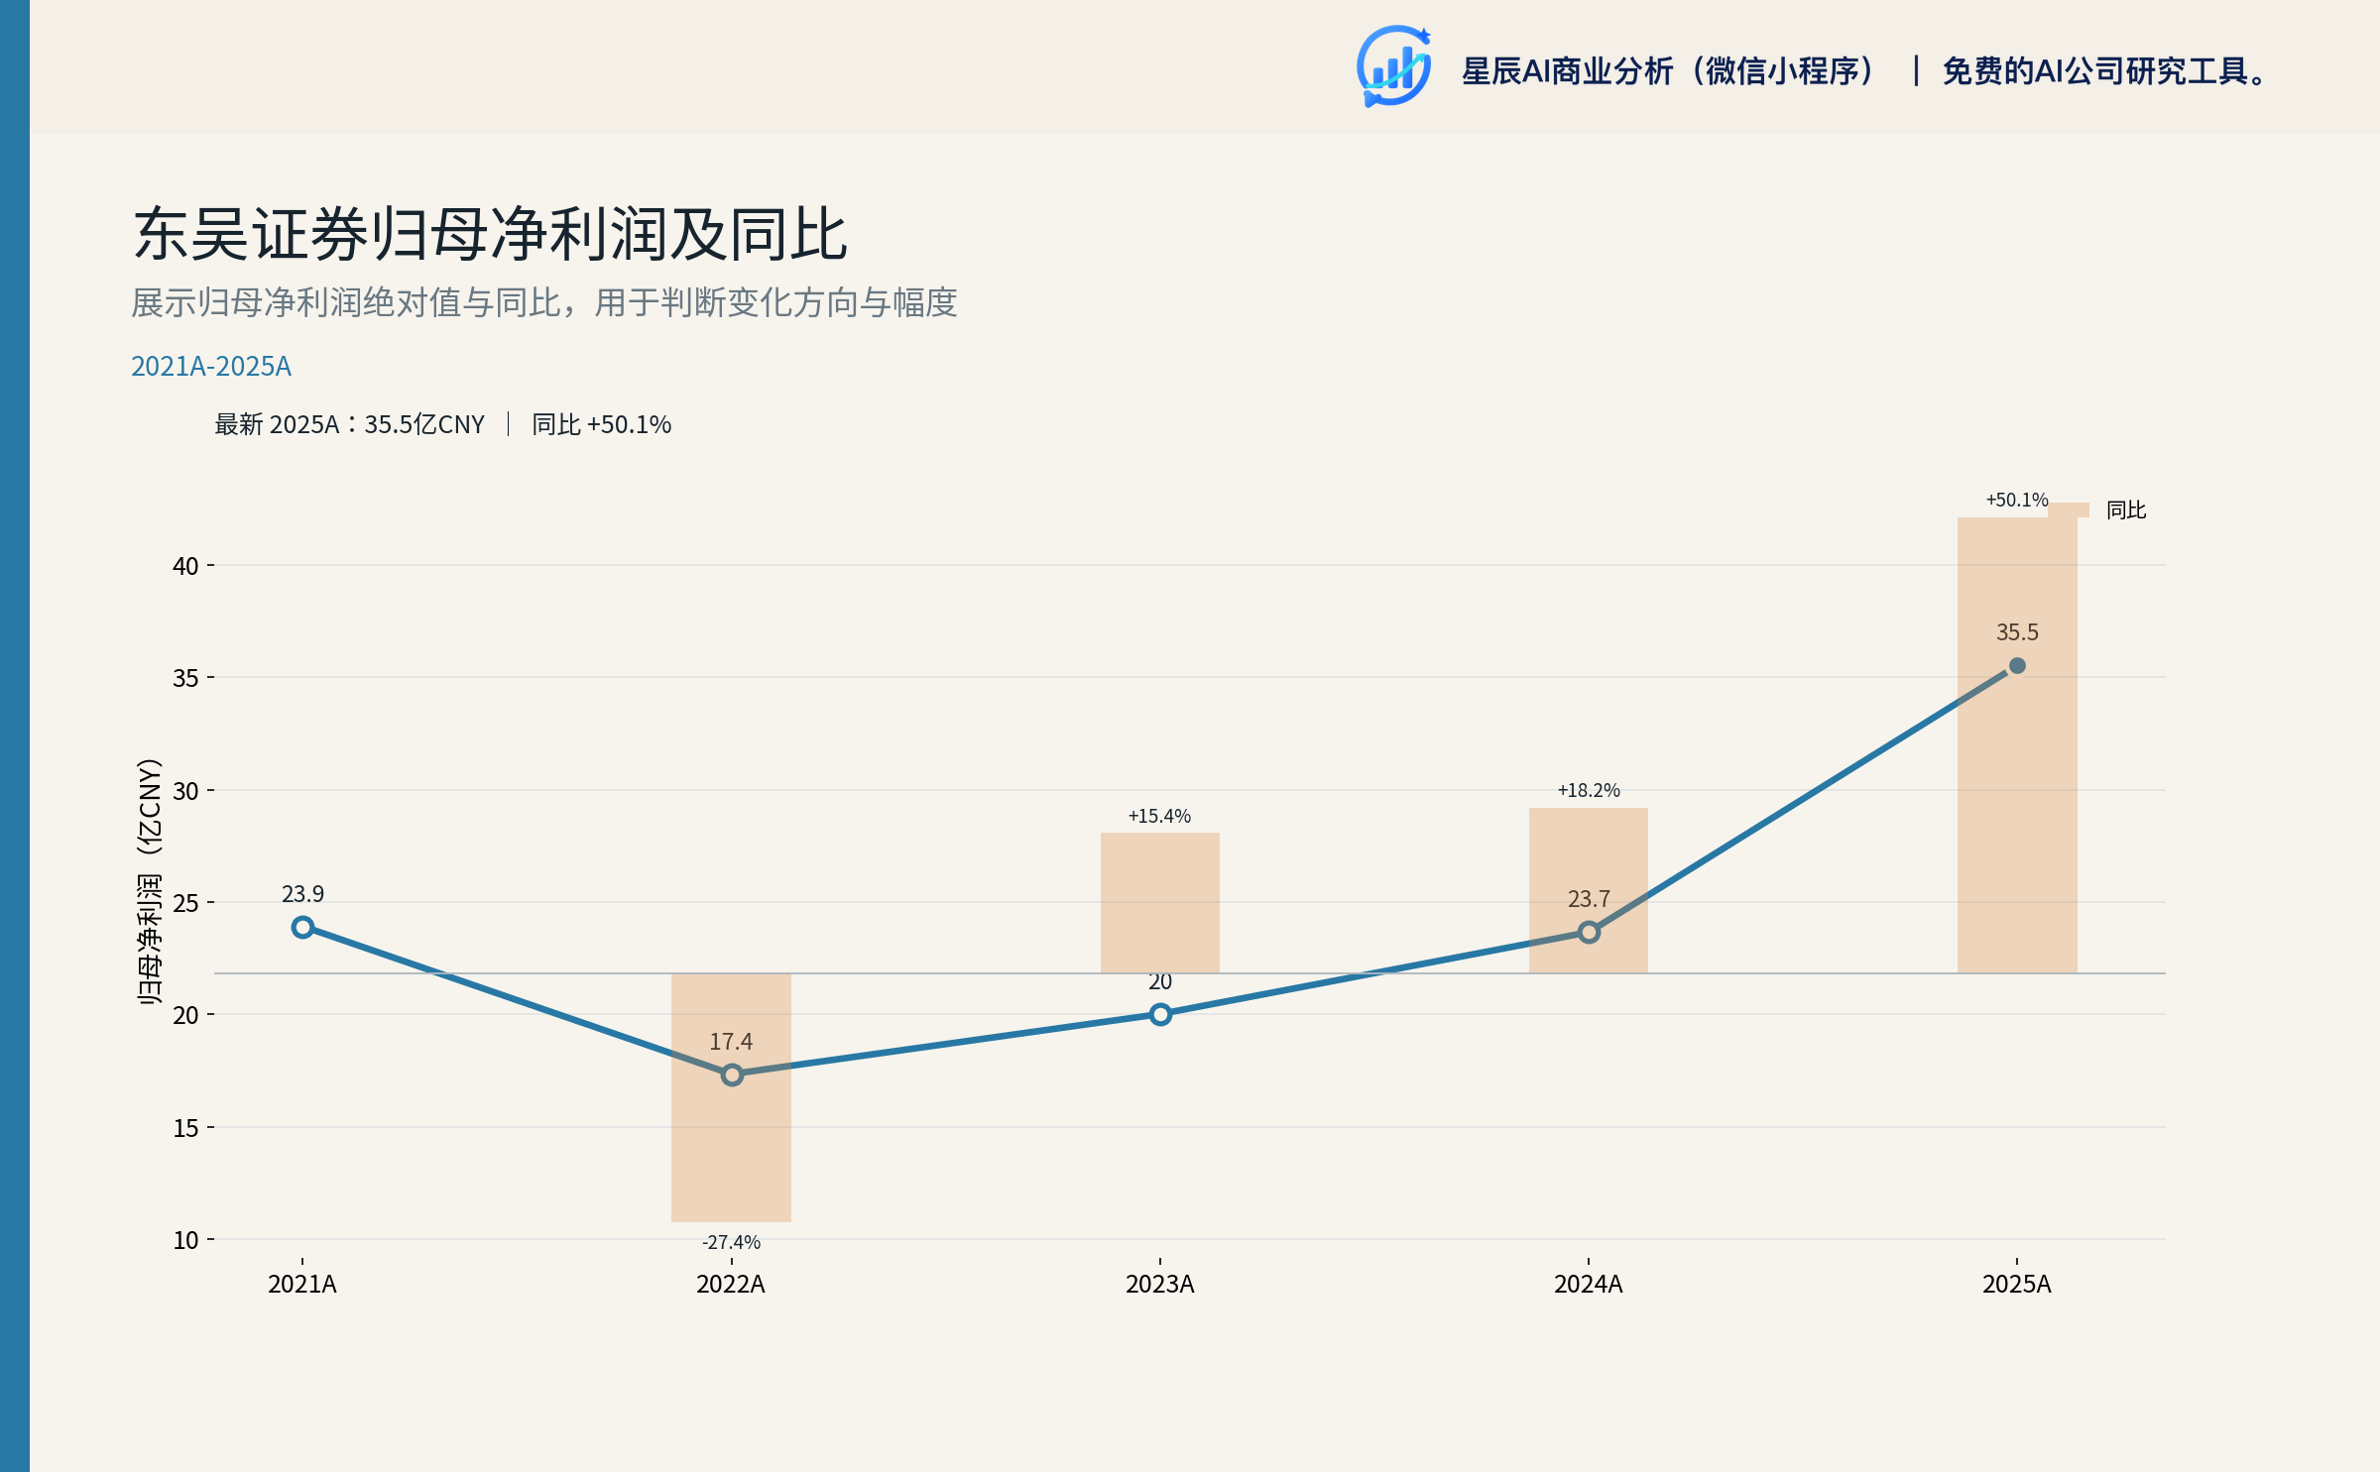
Task: Click the 35.5 data label above the point
Action: pyautogui.click(x=2017, y=632)
